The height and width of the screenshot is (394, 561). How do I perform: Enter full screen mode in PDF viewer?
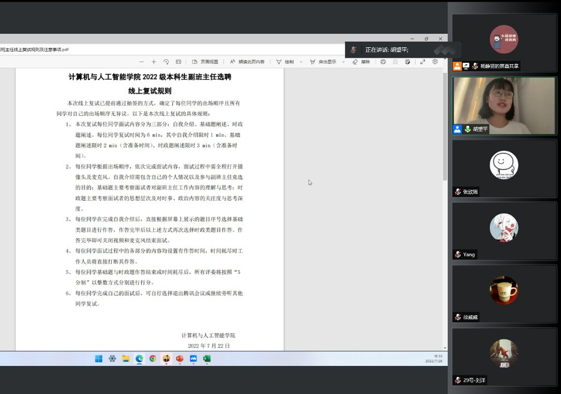(422, 62)
